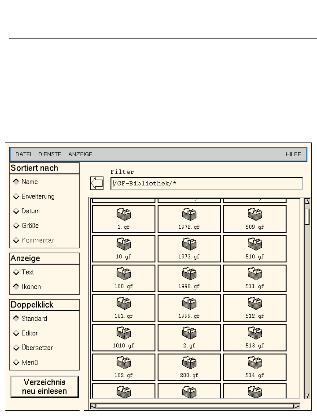Viewport: 317px width, 416px height.
Task: Open the 1.gf folder icon
Action: (x=124, y=215)
